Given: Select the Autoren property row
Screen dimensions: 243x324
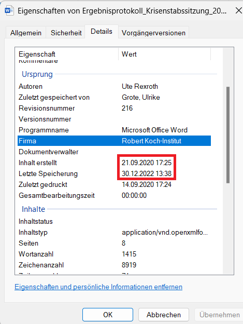Looking at the screenshot, I should (114, 86).
